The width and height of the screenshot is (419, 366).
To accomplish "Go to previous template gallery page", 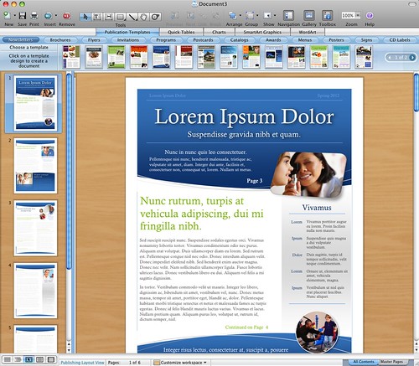I will click(390, 58).
